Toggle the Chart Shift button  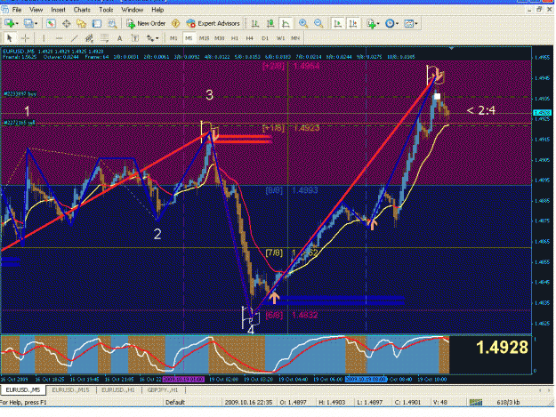[x=353, y=24]
